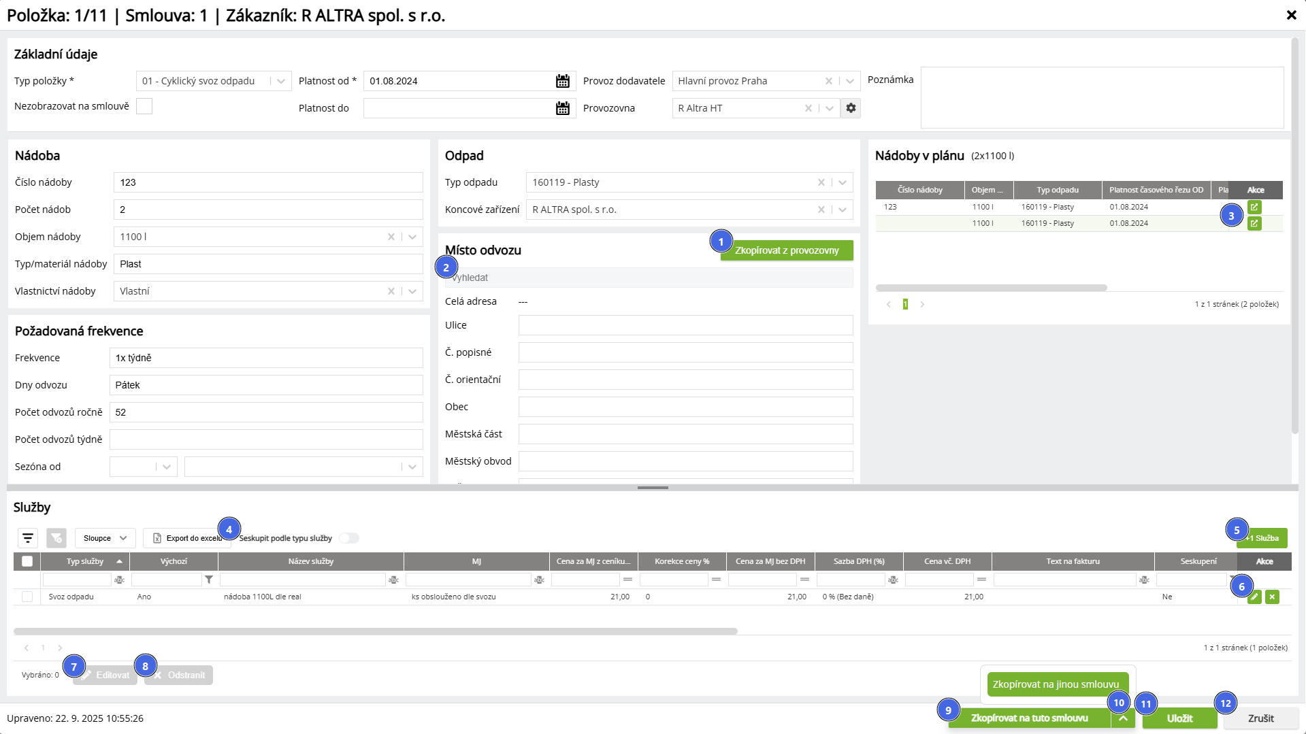The image size is (1306, 734).
Task: Select page 1 in Nádoby v plánu pager
Action: point(905,304)
